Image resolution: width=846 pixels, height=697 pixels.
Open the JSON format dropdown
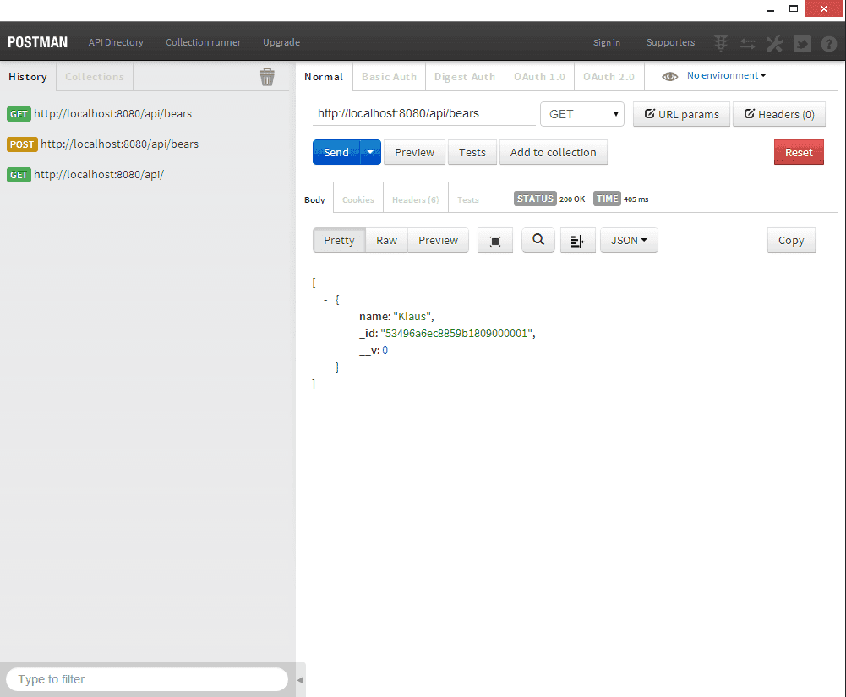tap(628, 240)
